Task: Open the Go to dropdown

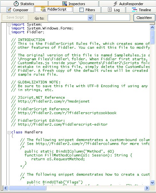Action: point(90,18)
